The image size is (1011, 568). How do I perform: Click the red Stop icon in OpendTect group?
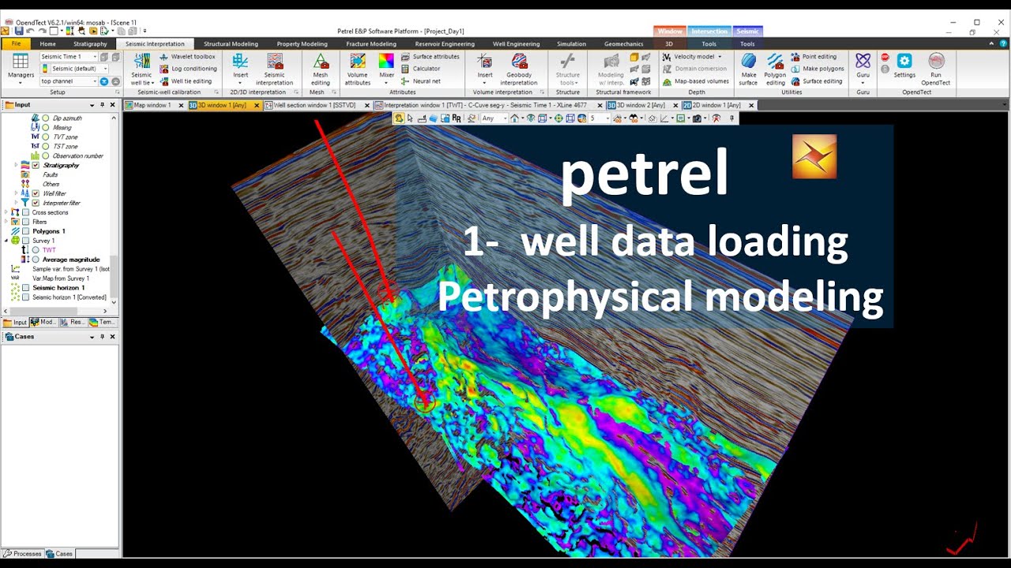click(885, 58)
